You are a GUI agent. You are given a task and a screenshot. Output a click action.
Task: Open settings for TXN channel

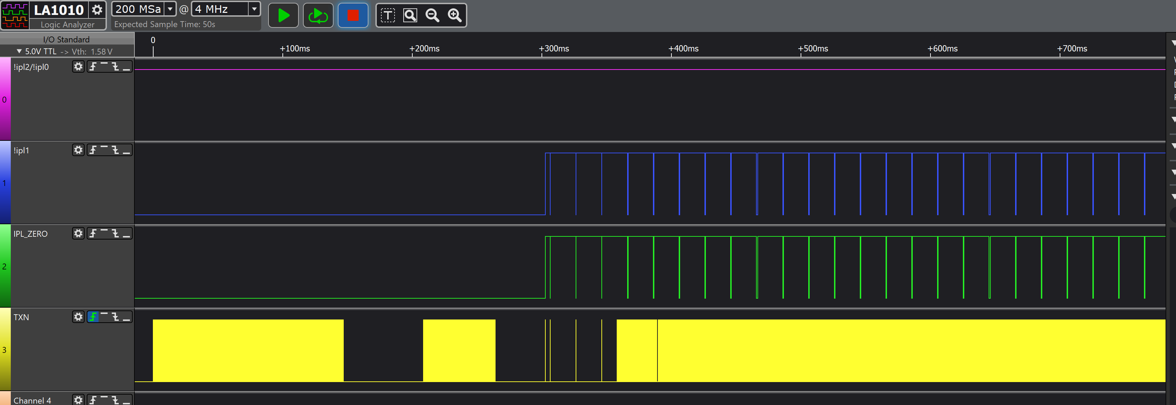point(78,317)
